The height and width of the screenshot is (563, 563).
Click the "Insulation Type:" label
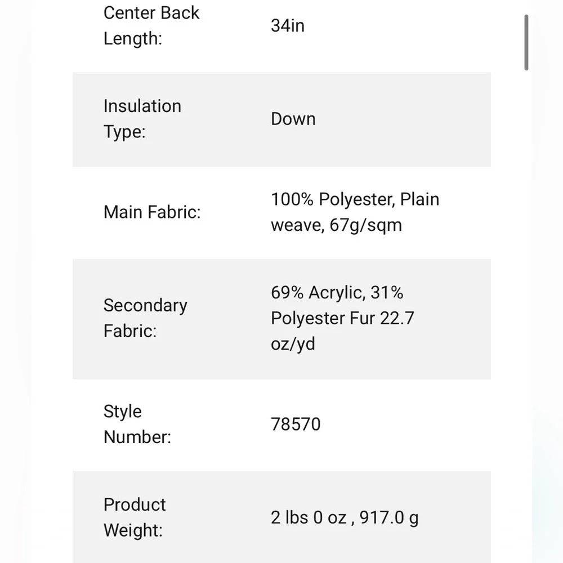(x=142, y=119)
